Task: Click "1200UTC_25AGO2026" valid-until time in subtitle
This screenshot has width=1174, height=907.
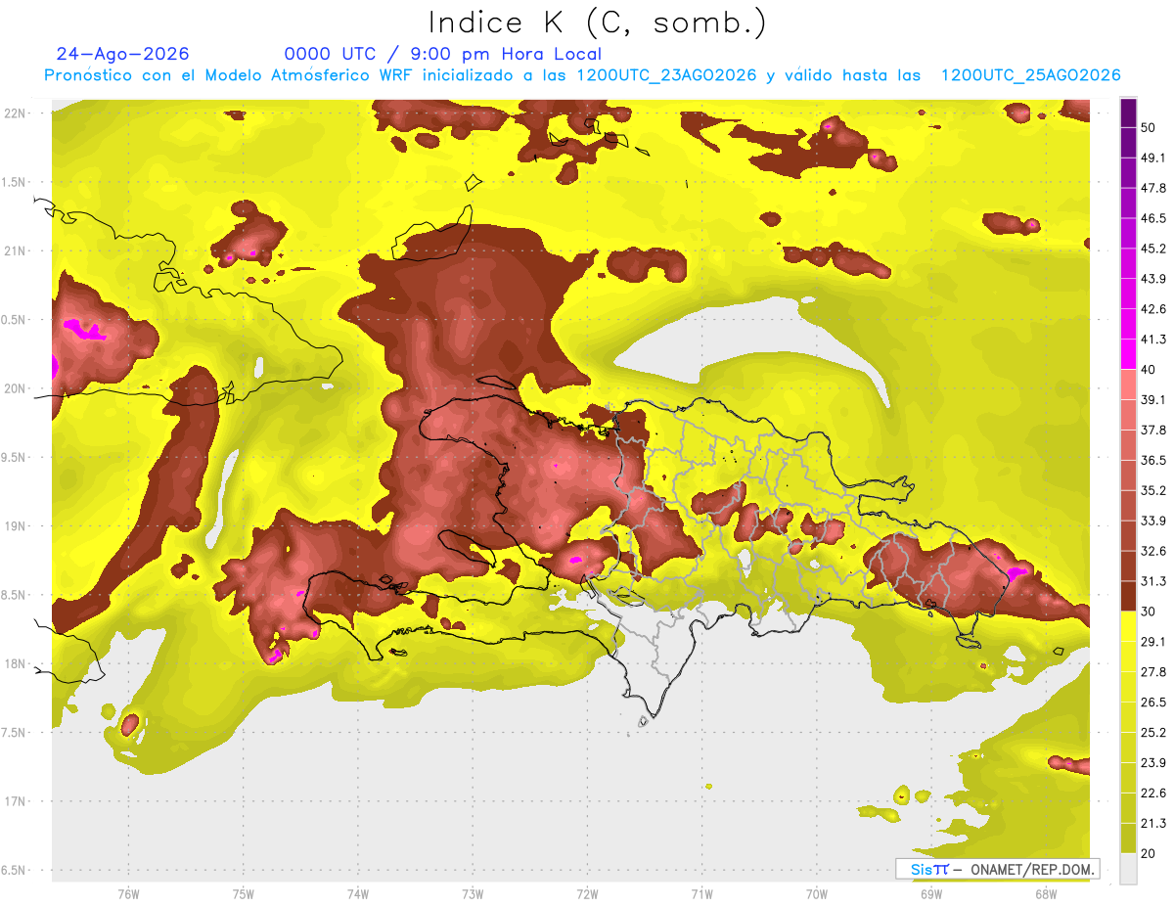Action: click(x=1030, y=75)
